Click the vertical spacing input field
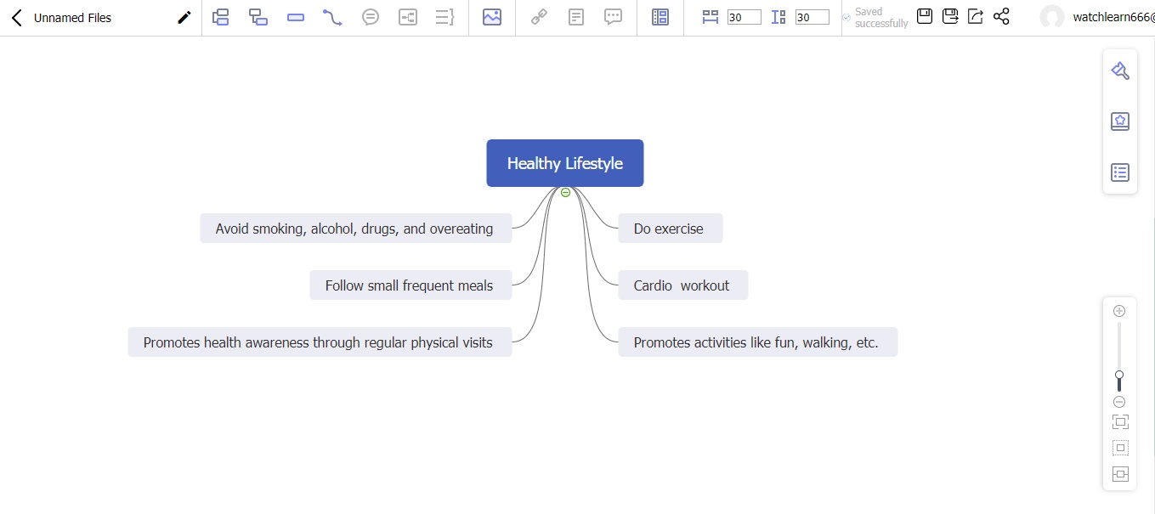This screenshot has width=1155, height=514. [x=812, y=17]
